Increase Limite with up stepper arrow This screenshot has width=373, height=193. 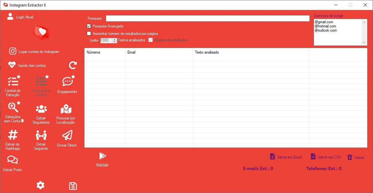point(115,39)
